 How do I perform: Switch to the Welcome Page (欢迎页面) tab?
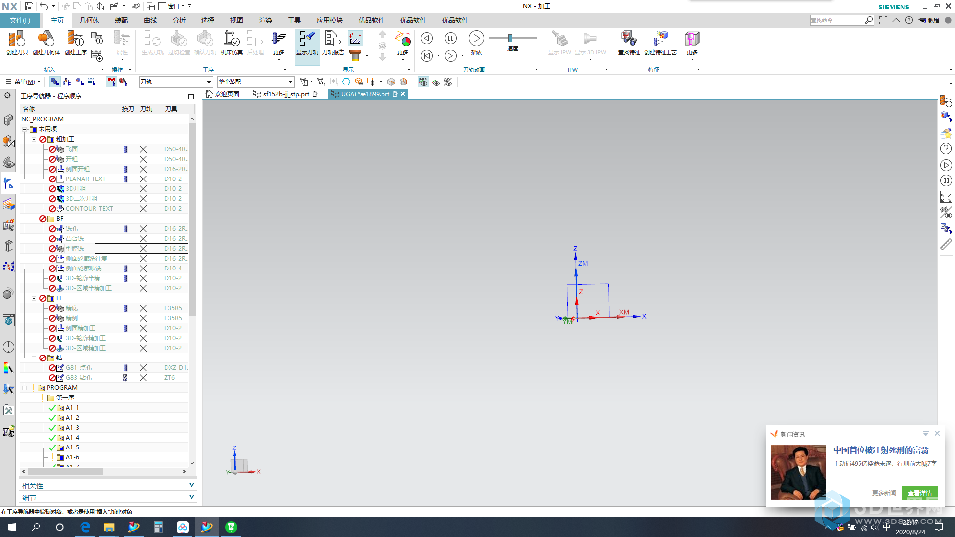(x=223, y=94)
